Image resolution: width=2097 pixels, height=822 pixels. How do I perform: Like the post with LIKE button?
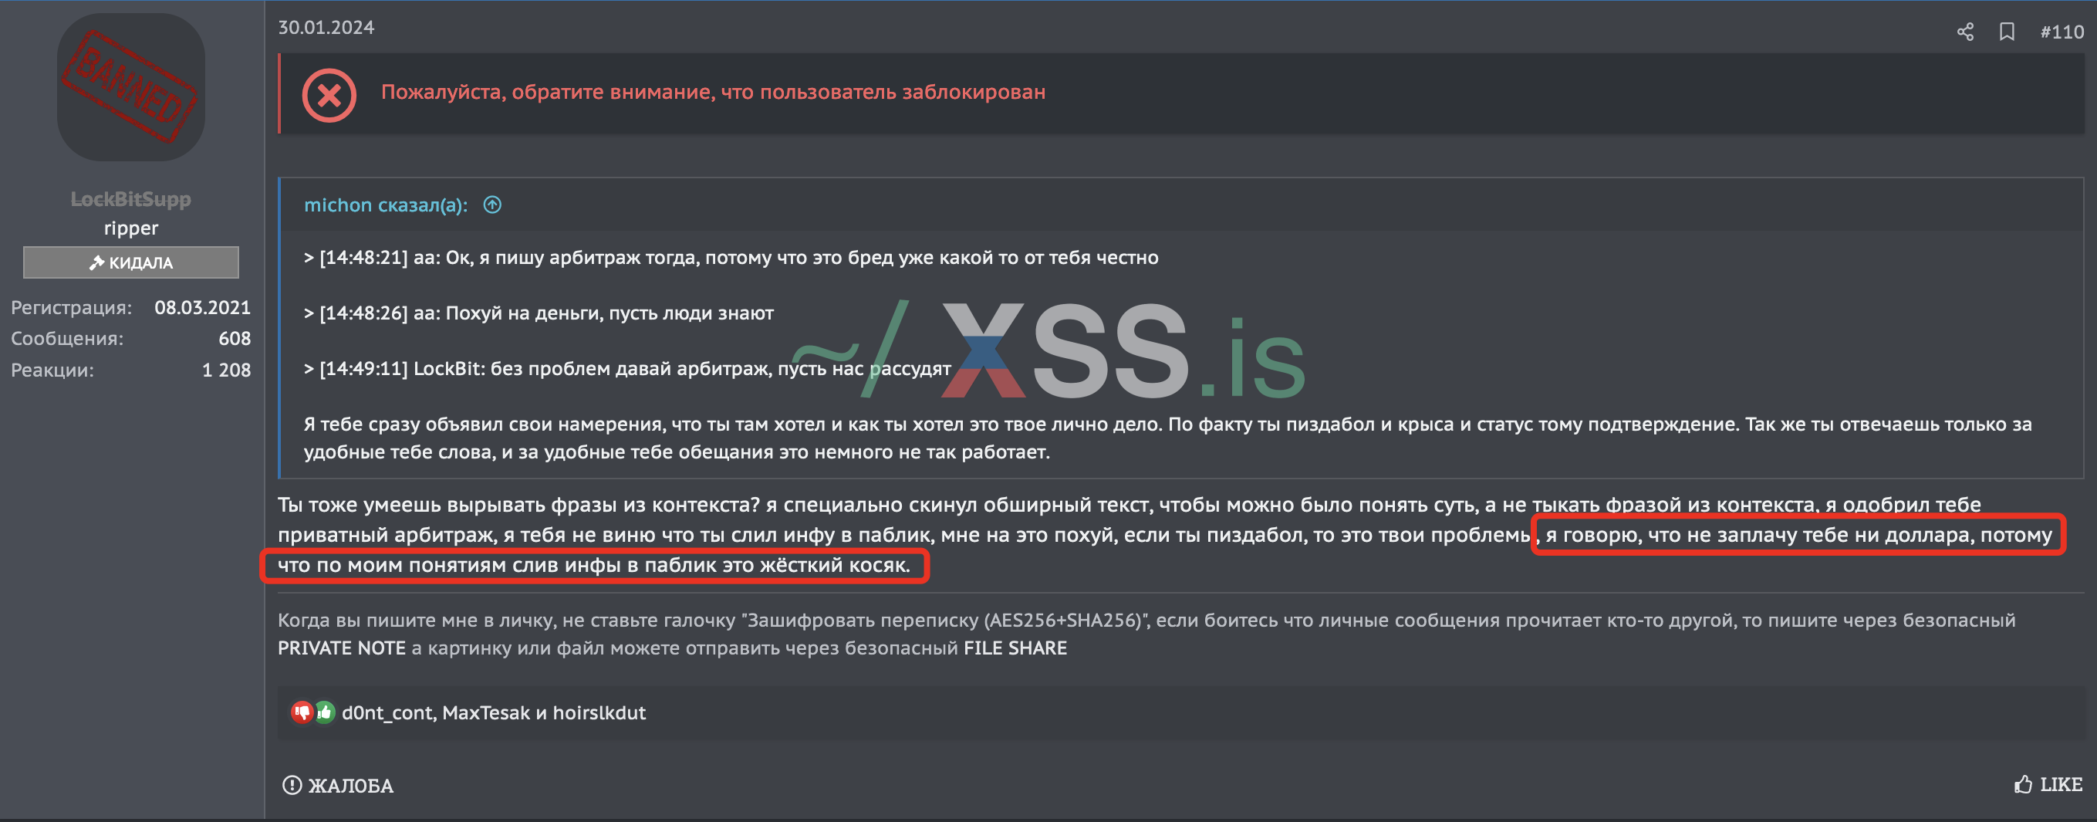[x=2048, y=784]
